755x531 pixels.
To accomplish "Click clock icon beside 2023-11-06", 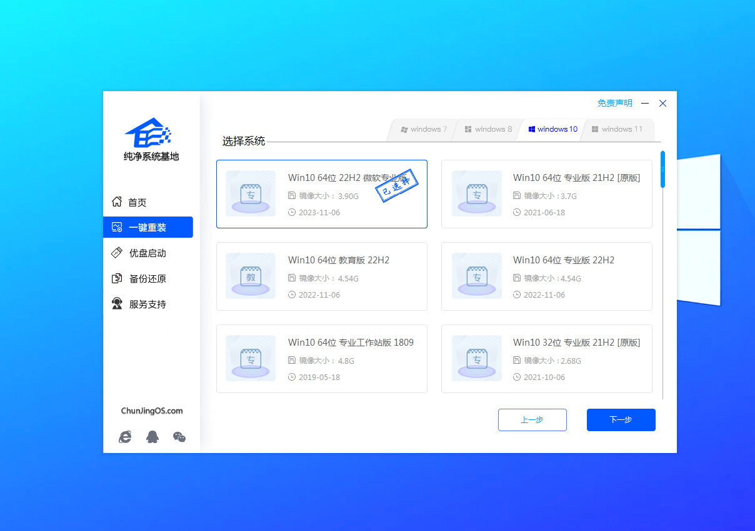I will [x=292, y=212].
